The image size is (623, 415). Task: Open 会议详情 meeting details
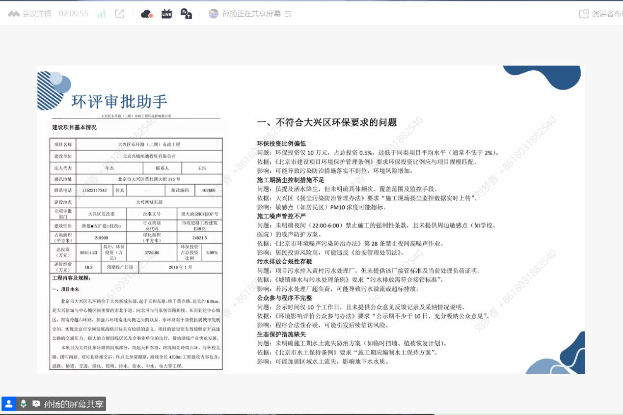37,14
